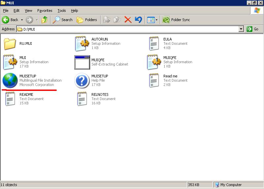The image size is (264, 189).
Task: Open the Favorites menu
Action: tap(45, 11)
